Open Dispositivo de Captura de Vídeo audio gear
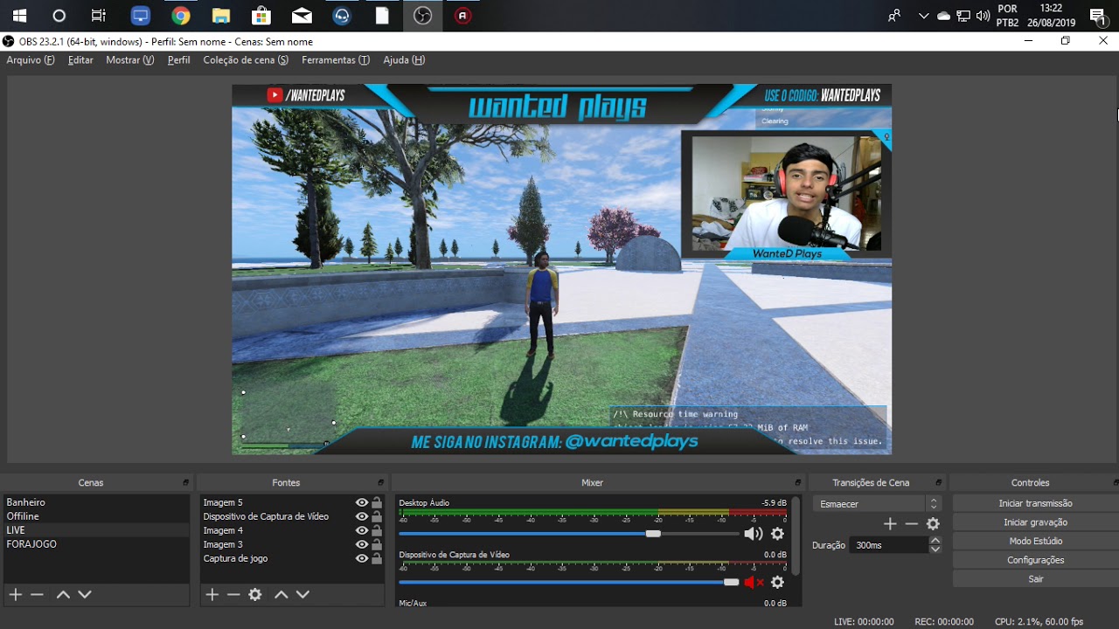1119x629 pixels. [x=777, y=583]
